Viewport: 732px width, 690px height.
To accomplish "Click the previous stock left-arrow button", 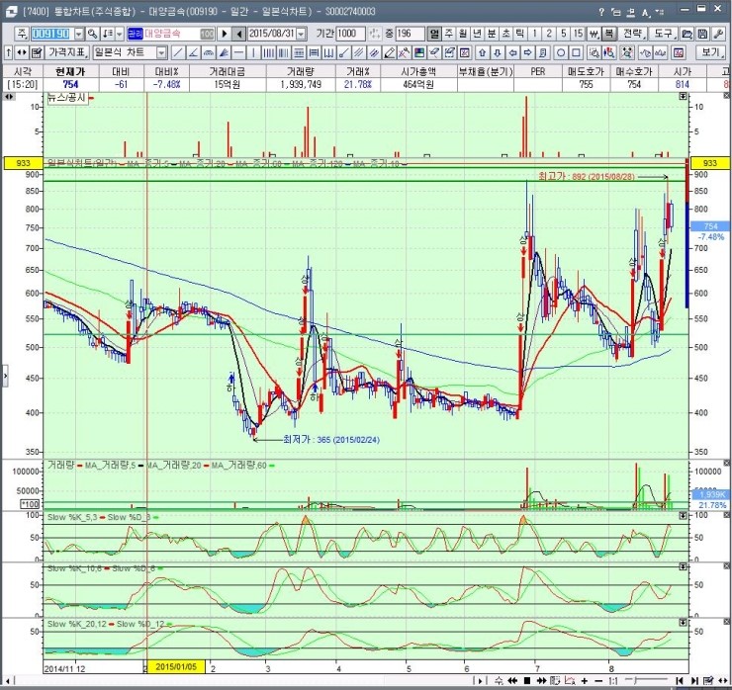I will 239,34.
